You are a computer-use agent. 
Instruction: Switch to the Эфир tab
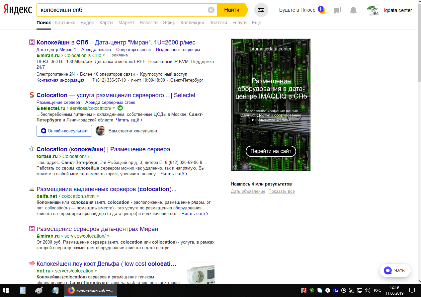169,23
